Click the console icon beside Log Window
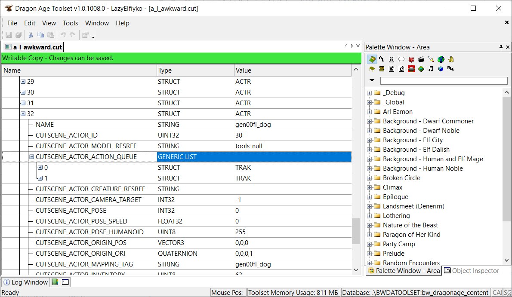512x297 pixels. [x=65, y=282]
